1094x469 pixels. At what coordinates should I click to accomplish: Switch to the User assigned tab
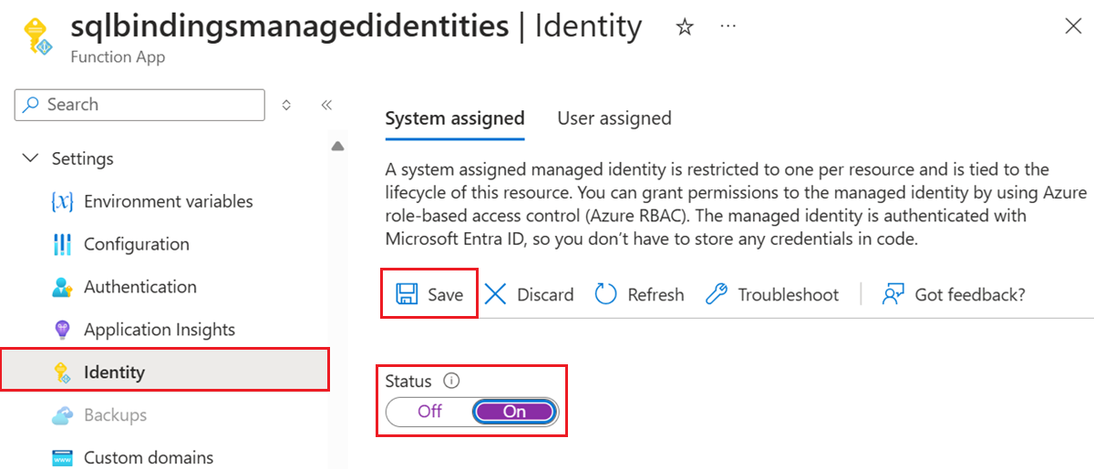point(614,118)
